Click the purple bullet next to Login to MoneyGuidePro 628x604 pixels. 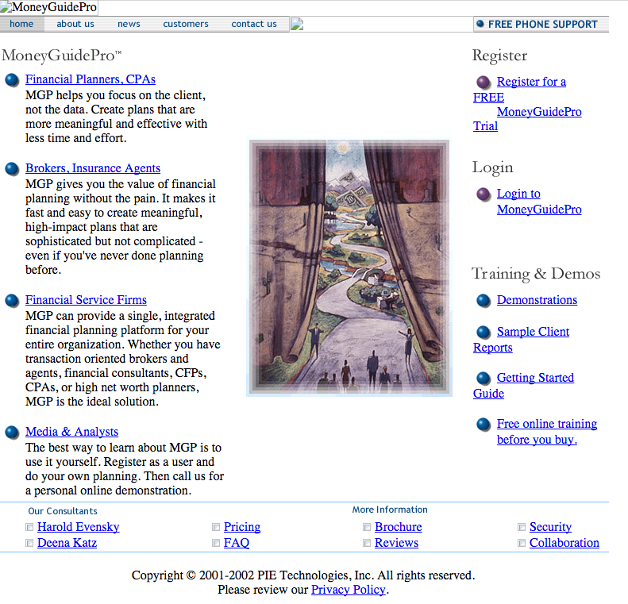tap(484, 194)
